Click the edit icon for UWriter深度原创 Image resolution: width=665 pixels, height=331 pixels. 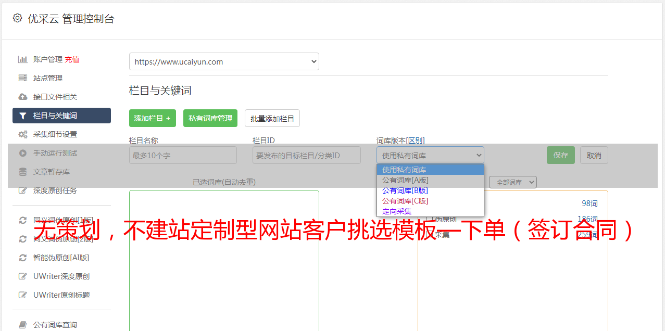[23, 276]
